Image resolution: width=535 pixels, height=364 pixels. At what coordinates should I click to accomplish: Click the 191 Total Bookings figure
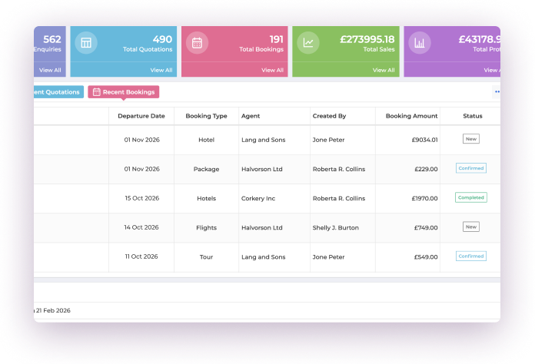pos(277,39)
